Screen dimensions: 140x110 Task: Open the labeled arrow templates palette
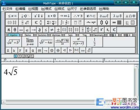coord(91,22)
